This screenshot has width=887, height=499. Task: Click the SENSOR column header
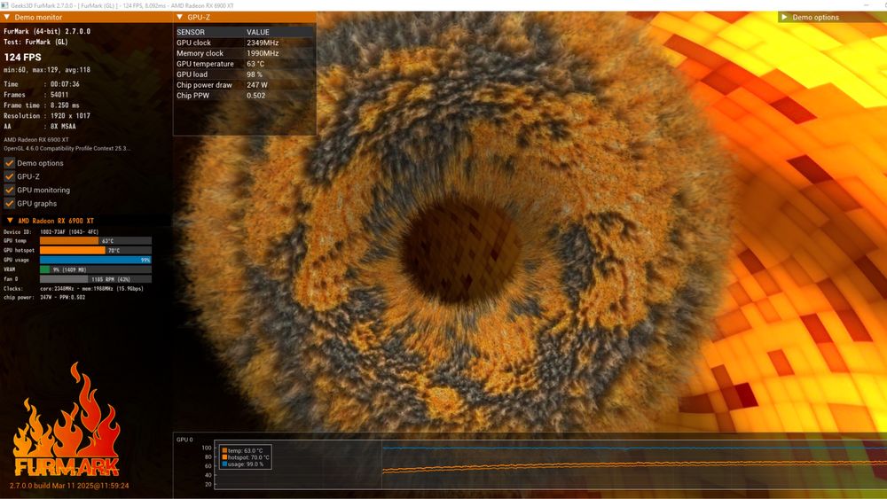coord(191,32)
